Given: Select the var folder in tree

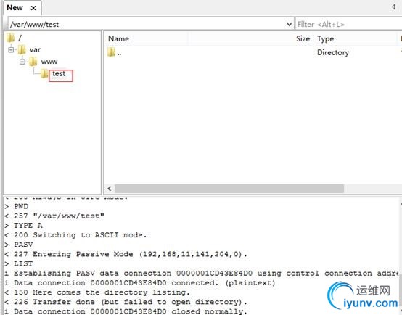Looking at the screenshot, I should click(x=35, y=49).
